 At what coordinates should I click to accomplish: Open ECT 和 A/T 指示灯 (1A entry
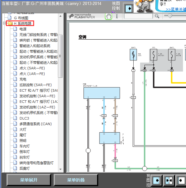38,102
